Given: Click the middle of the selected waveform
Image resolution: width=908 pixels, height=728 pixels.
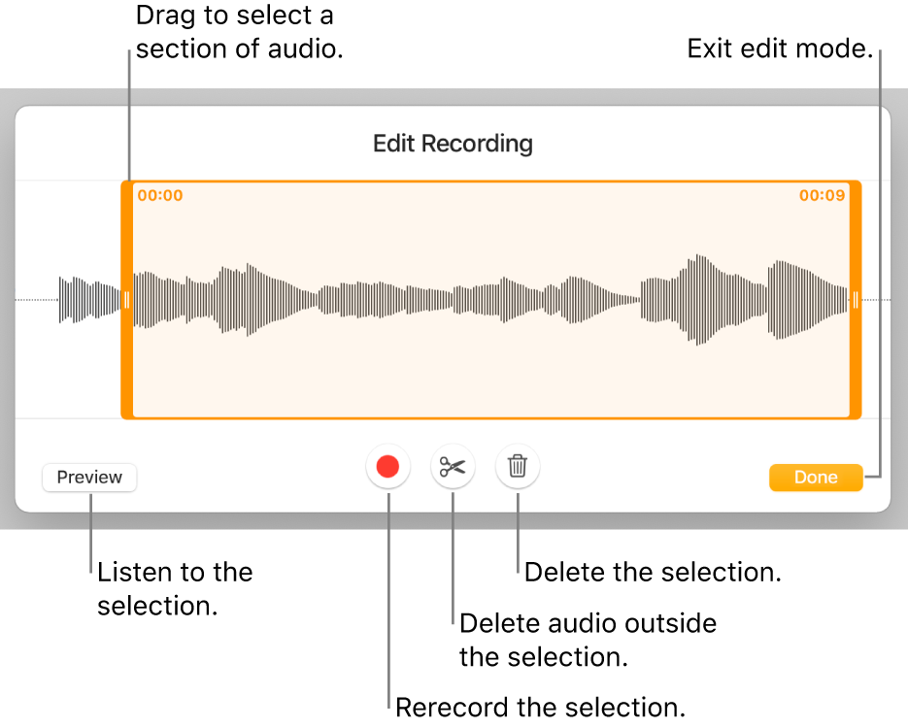Looking at the screenshot, I should click(x=490, y=300).
